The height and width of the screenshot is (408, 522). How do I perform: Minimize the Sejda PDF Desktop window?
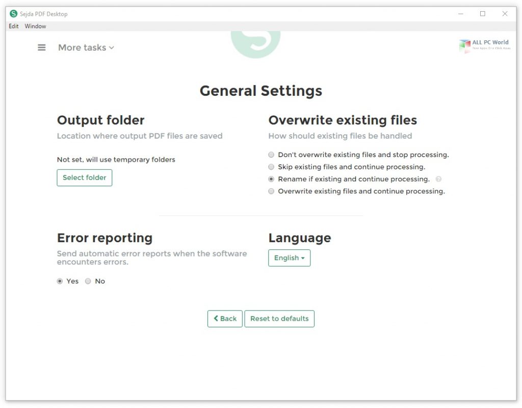tap(459, 14)
